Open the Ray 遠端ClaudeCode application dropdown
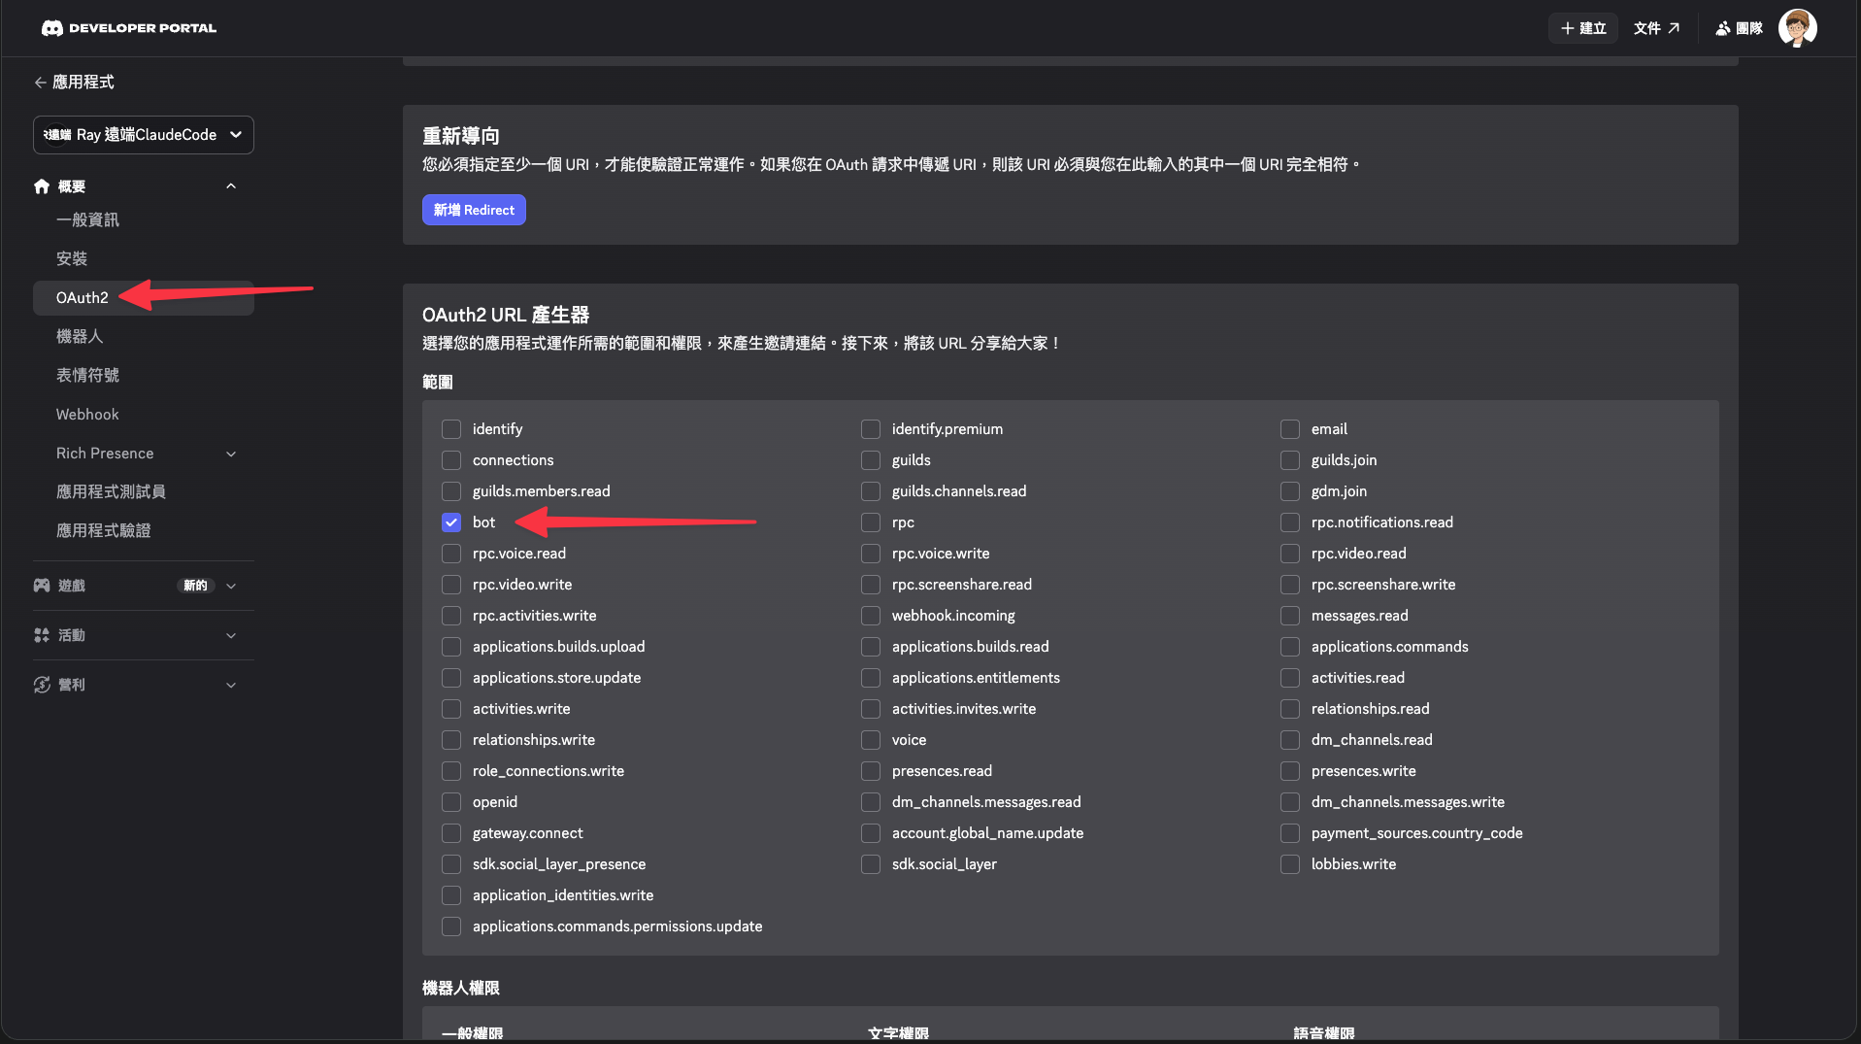Screen dimensions: 1861x1044 pos(144,135)
